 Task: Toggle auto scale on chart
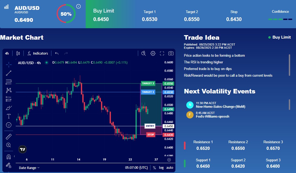(170, 168)
